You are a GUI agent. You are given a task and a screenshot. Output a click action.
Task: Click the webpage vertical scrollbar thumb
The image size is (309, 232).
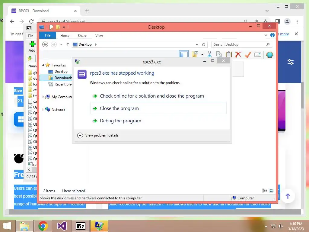(302, 95)
